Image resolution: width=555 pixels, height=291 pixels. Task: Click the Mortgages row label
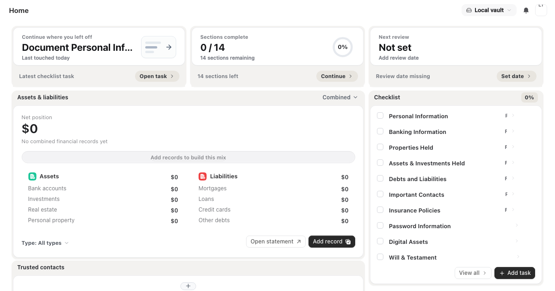(213, 188)
